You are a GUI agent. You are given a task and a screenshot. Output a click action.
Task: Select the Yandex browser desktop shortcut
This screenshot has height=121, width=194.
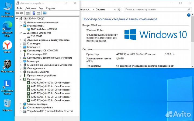(7, 47)
